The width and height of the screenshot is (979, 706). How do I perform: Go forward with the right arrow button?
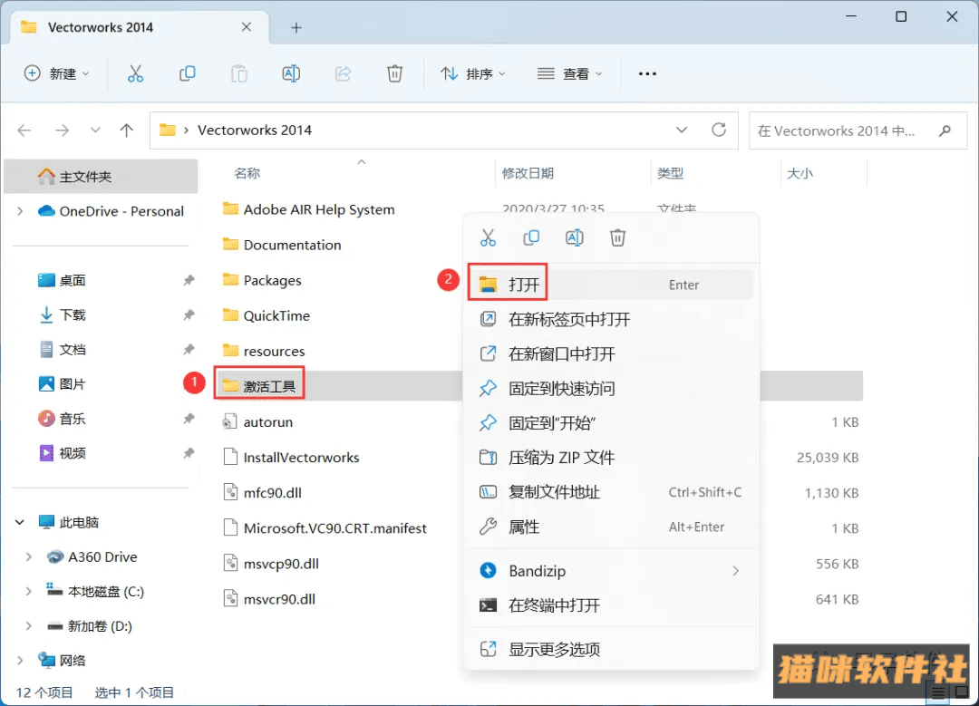(x=62, y=131)
